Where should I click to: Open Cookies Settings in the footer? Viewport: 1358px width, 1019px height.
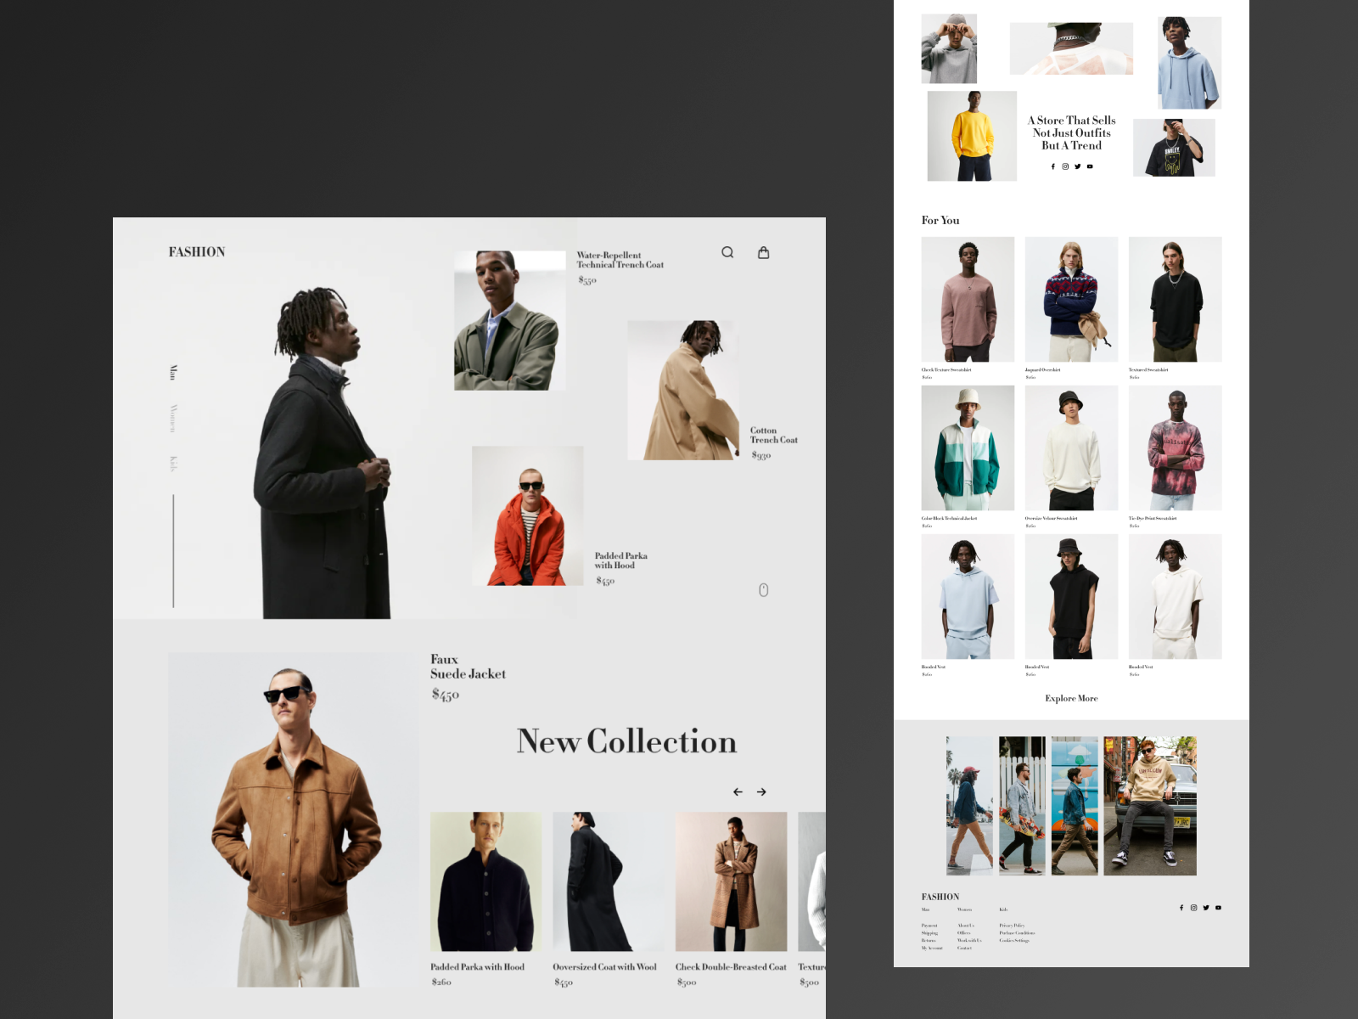point(1015,941)
